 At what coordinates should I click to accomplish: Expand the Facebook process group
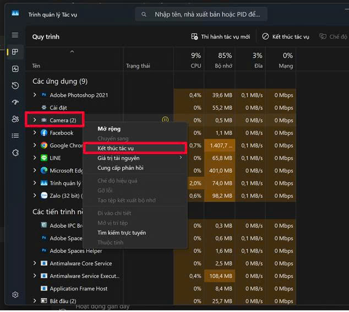(x=35, y=133)
